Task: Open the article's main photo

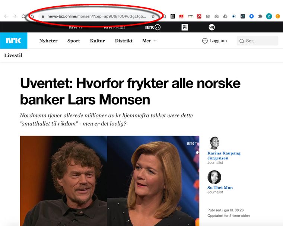Action: click(x=109, y=181)
